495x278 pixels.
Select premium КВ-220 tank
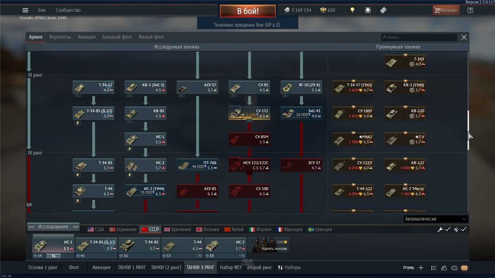(405, 113)
